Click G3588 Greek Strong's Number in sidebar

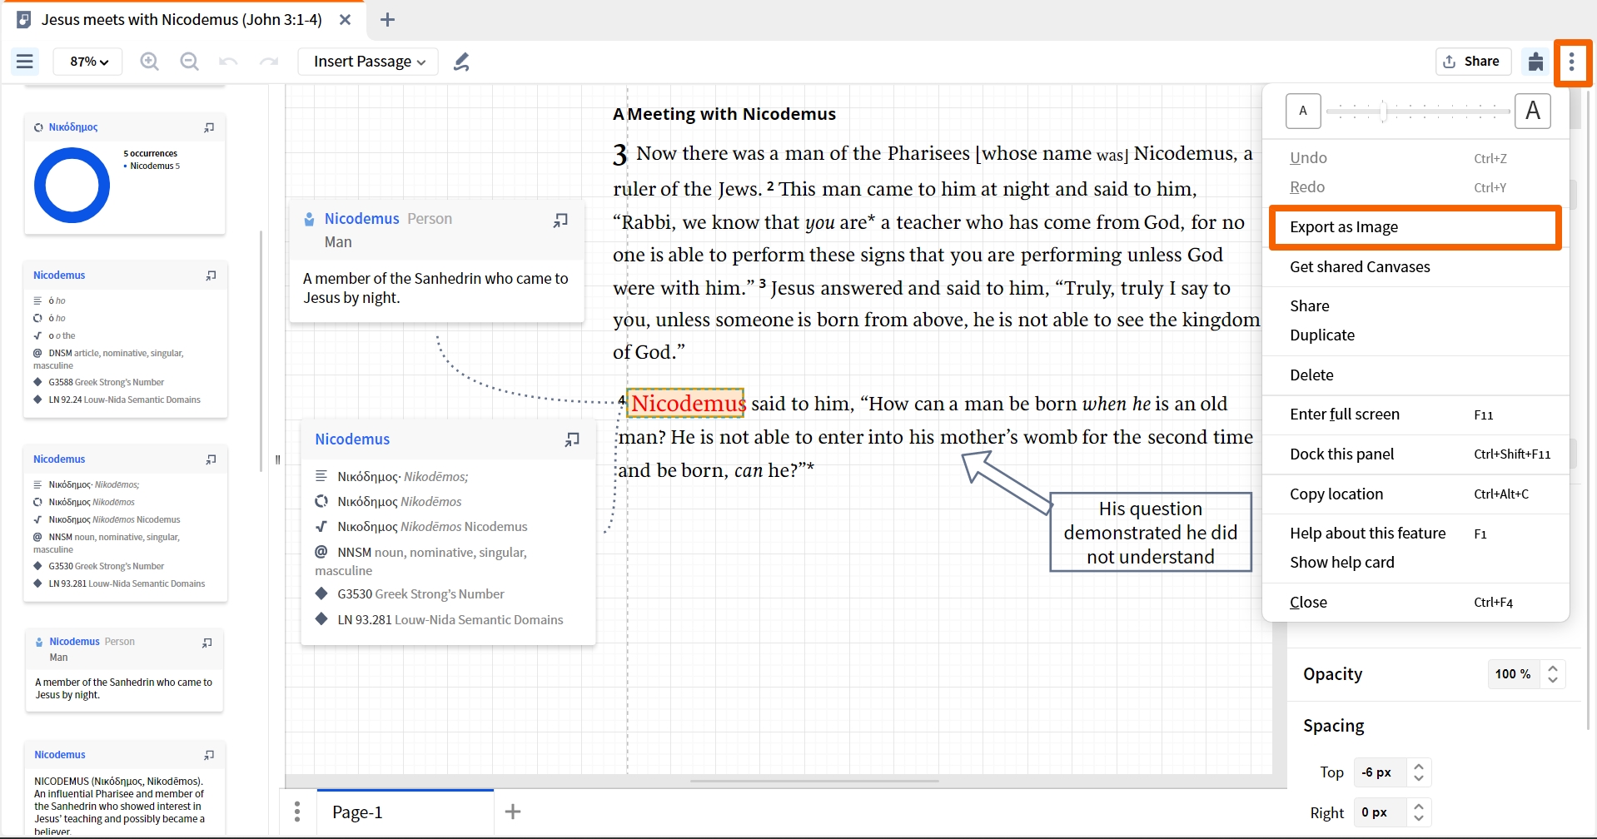[106, 383]
